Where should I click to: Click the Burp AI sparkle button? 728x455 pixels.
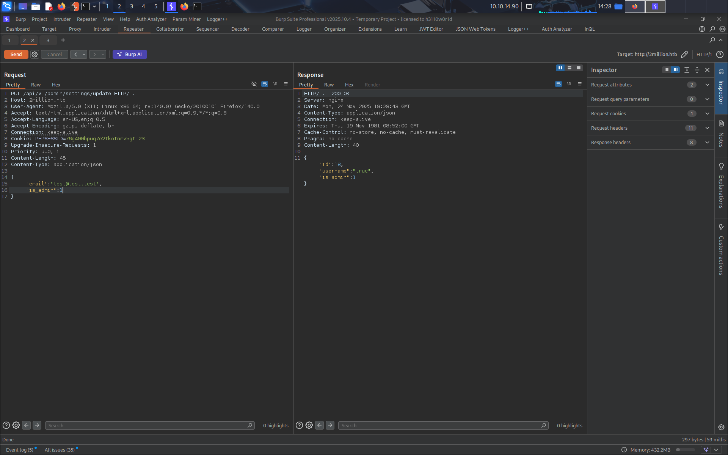click(130, 54)
